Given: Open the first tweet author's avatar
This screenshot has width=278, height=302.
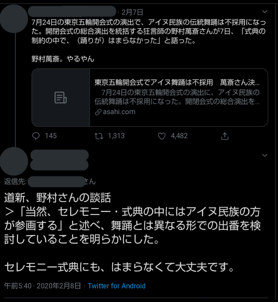Looking at the screenshot, I should pos(14,19).
